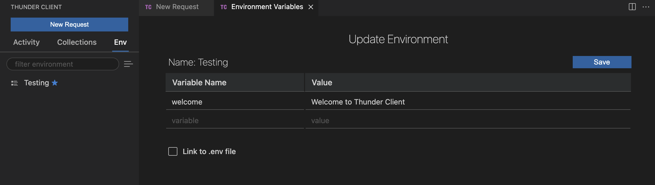The width and height of the screenshot is (655, 185).
Task: Select the Testing environment in the sidebar
Action: 37,83
